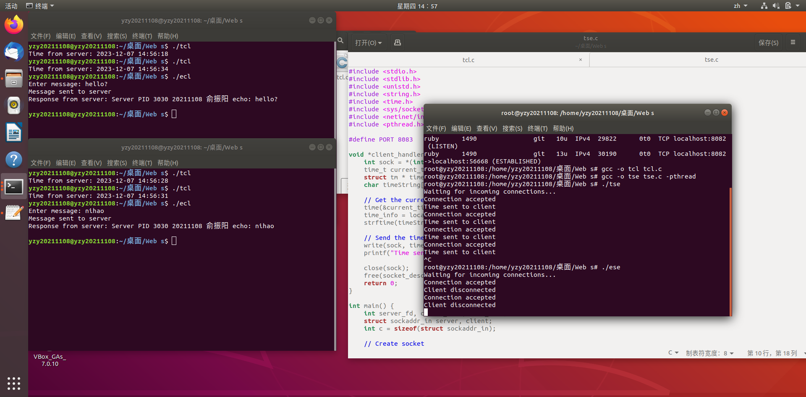Viewport: 806px width, 397px height.
Task: Open volume icon in top bar
Action: (776, 6)
